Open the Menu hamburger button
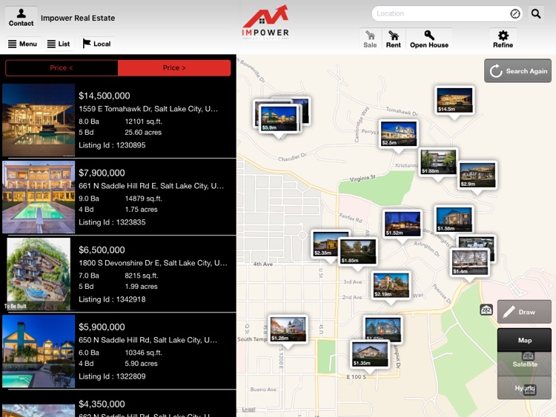556x417 pixels. [x=23, y=44]
